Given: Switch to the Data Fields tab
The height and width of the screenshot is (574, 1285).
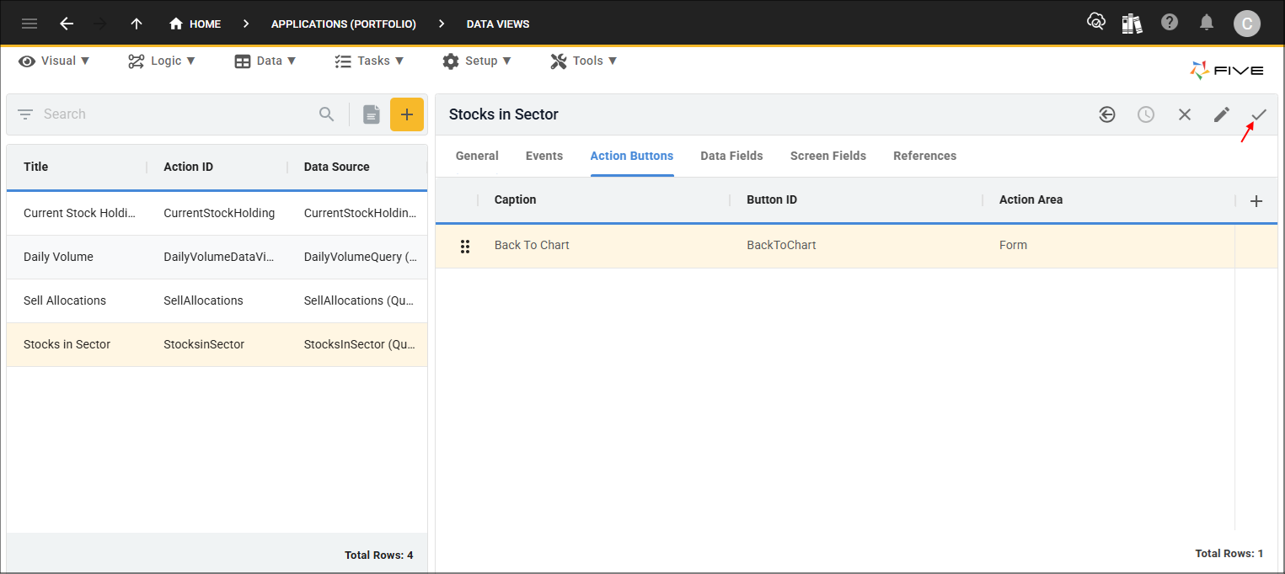Looking at the screenshot, I should 731,156.
